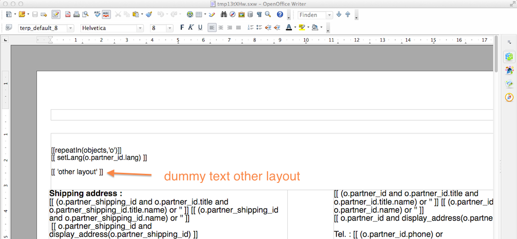517x239 pixels.
Task: Apply paragraph Background Color bucket
Action: pos(315,28)
